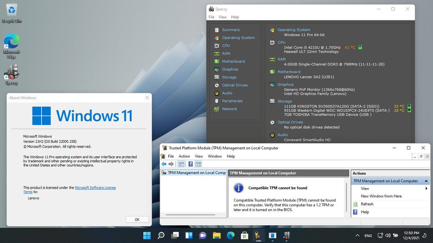Viewport: 433px width, 243px height.
Task: Click the blue Help icon in TPM toolbar
Action: point(191,164)
